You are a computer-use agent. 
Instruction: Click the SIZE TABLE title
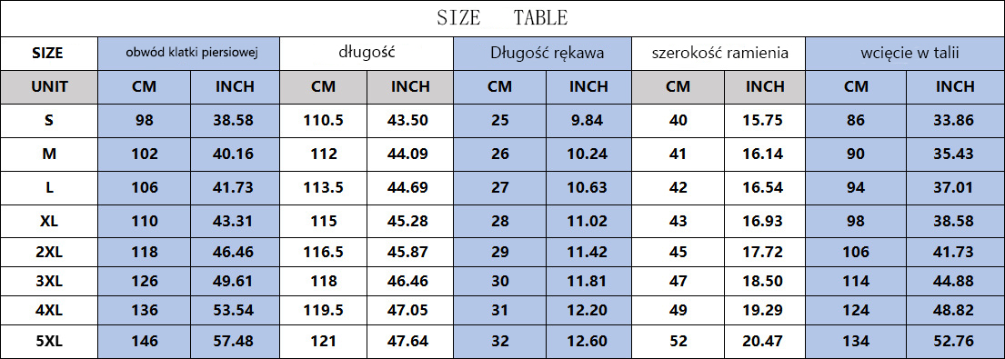click(x=502, y=18)
